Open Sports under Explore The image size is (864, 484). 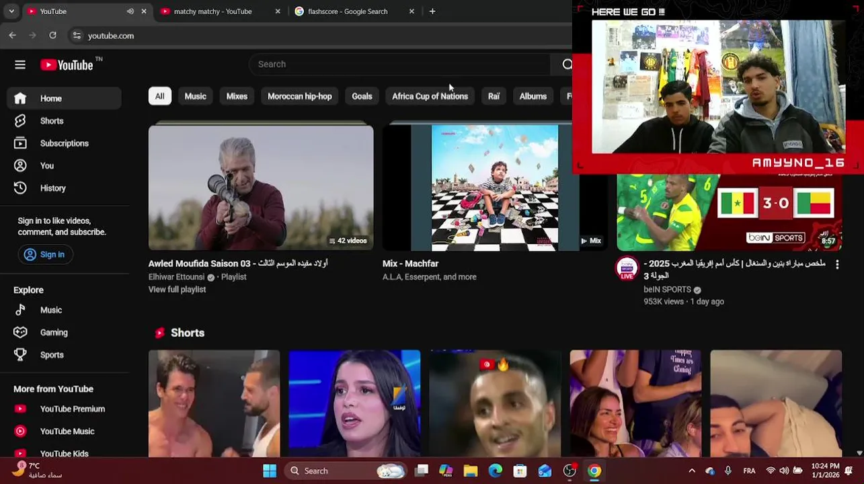click(65, 355)
